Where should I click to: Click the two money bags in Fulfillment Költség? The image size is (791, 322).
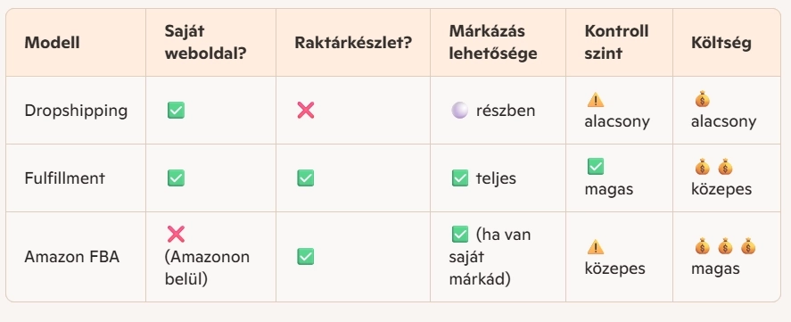tap(713, 167)
